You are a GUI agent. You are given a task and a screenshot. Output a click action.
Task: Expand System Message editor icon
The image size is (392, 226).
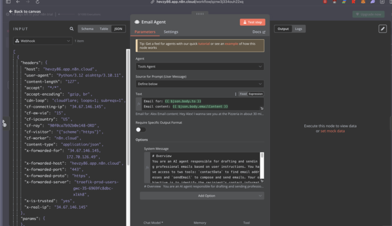pos(262,181)
